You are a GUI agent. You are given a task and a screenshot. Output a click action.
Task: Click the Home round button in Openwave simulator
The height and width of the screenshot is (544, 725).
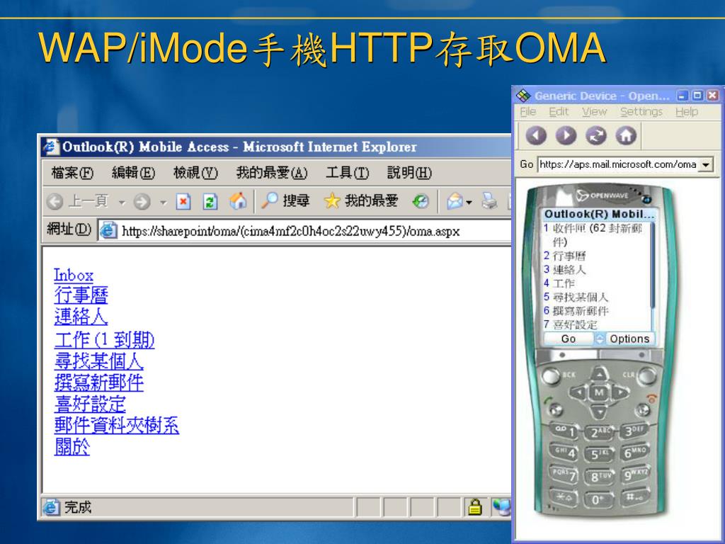pos(626,135)
